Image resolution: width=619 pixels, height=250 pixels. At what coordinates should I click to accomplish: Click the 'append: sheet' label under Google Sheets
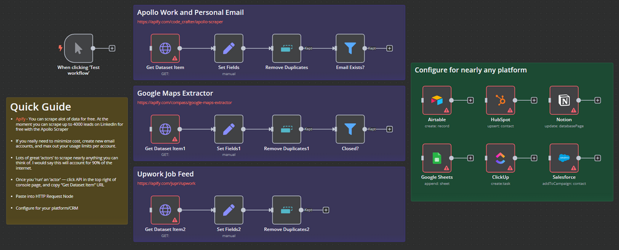(437, 183)
